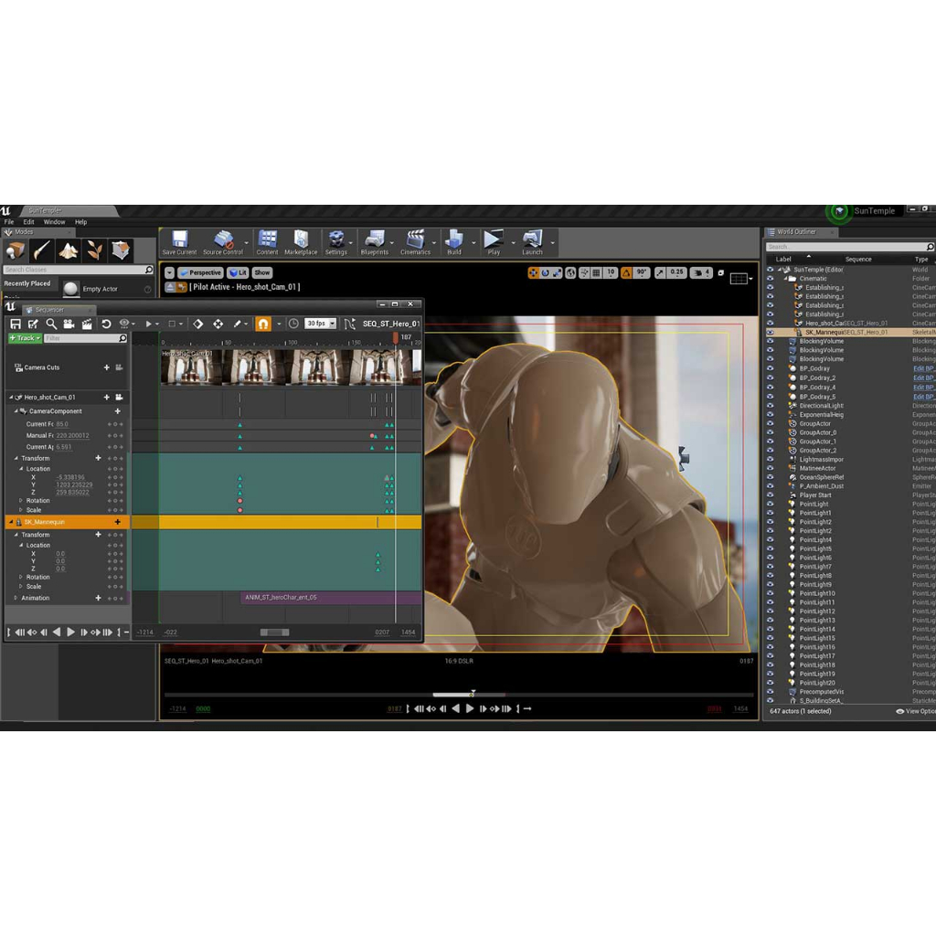936x936 pixels.
Task: Switch to the Perspective viewport dropdown
Action: click(199, 271)
